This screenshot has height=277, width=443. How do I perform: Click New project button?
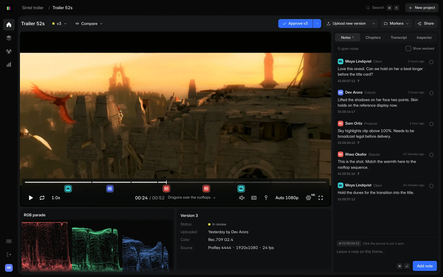[422, 8]
